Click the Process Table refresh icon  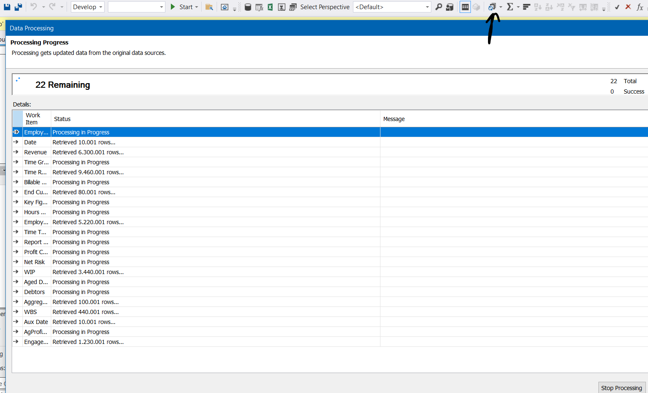(x=492, y=7)
